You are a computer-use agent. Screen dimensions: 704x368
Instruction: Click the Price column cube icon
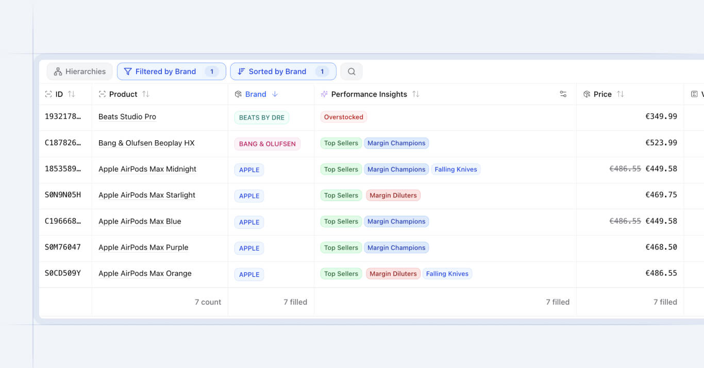pyautogui.click(x=586, y=94)
